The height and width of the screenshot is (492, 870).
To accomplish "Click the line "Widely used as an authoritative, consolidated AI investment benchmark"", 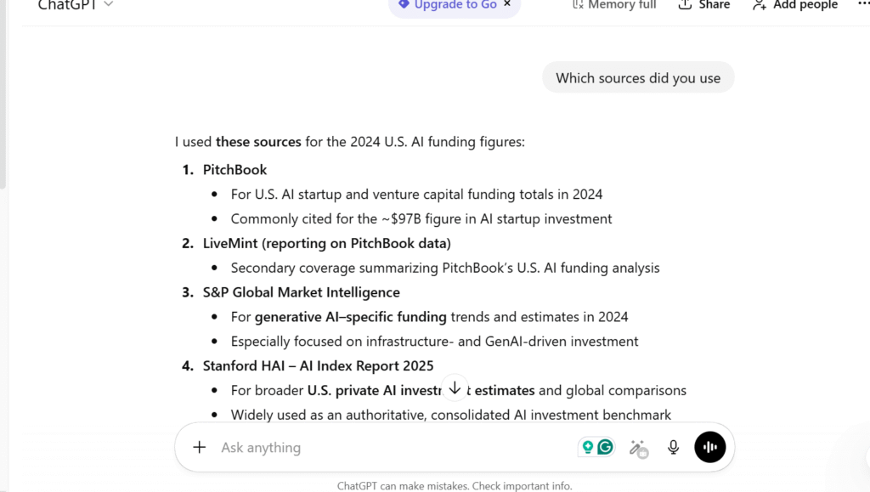I will [x=450, y=415].
